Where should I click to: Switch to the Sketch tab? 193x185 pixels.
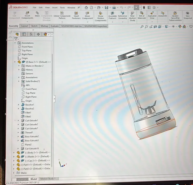click(34, 26)
